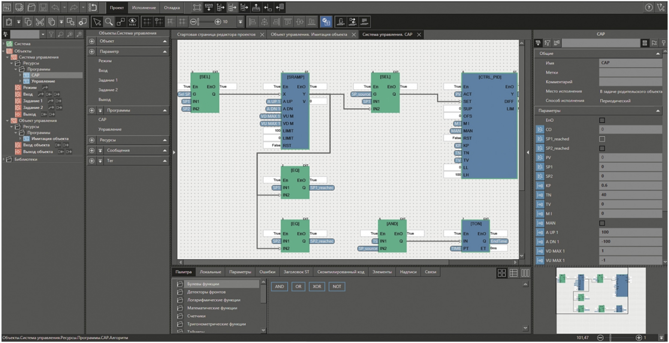Activate the magnifier zoom tool
Viewport: 669px width, 343px height.
(x=109, y=21)
